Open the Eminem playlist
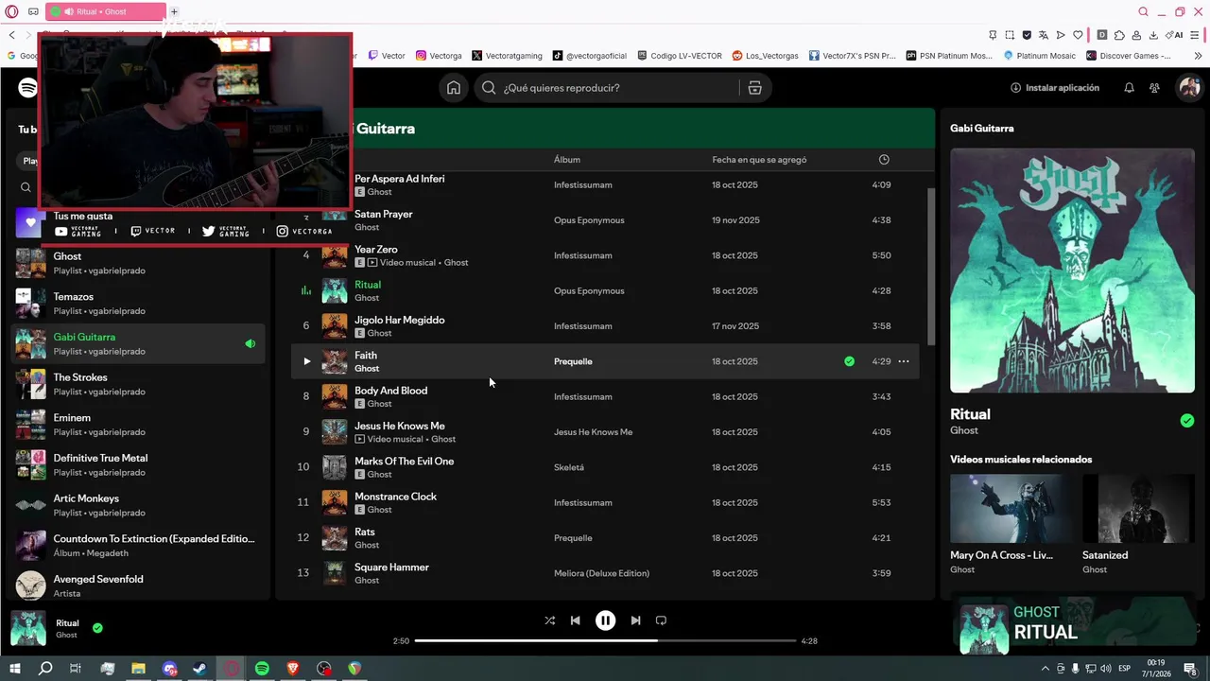This screenshot has height=681, width=1210. coord(138,425)
